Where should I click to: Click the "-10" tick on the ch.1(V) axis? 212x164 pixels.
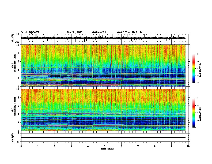(17, 42)
